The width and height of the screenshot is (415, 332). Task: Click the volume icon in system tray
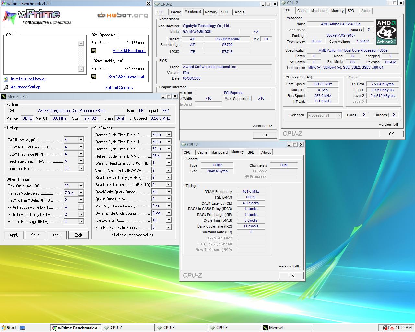(391, 328)
